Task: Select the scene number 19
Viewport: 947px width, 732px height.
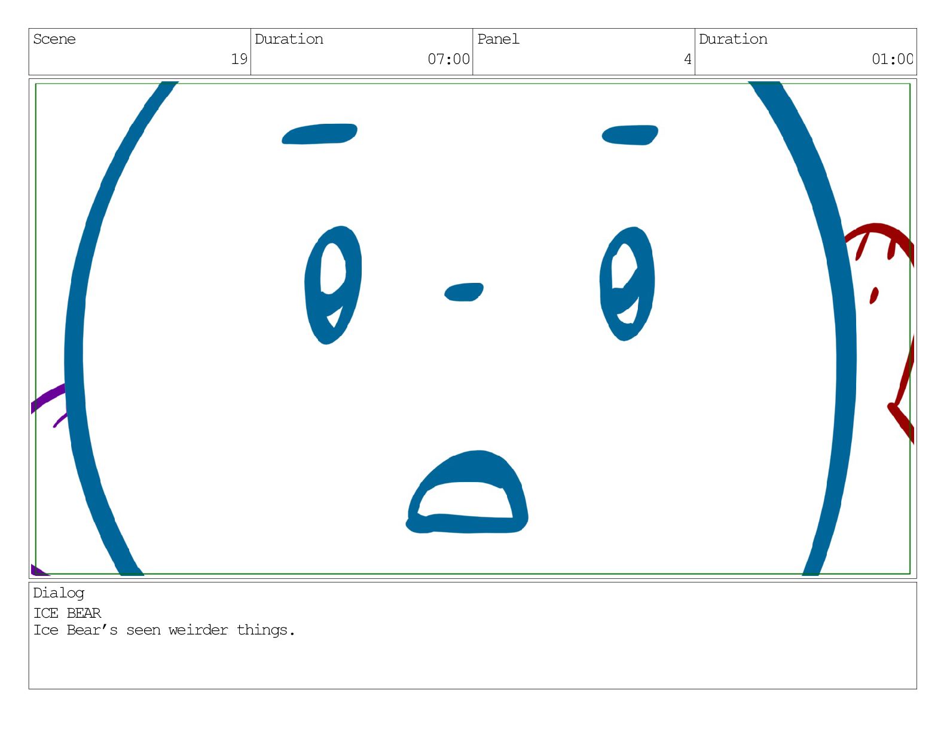Action: point(239,59)
